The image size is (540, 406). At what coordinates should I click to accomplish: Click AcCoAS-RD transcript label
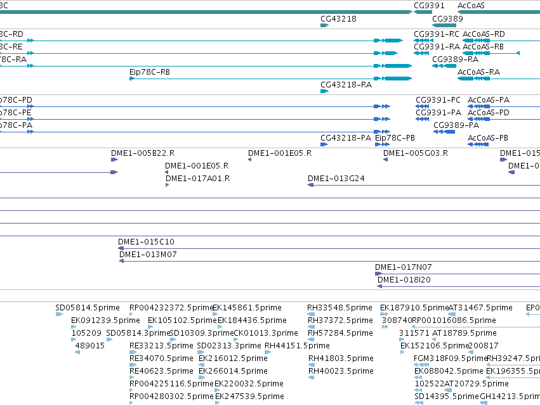(484, 34)
